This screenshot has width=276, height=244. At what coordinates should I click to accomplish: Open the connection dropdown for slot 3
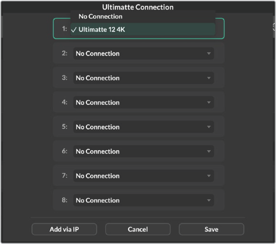pyautogui.click(x=144, y=78)
